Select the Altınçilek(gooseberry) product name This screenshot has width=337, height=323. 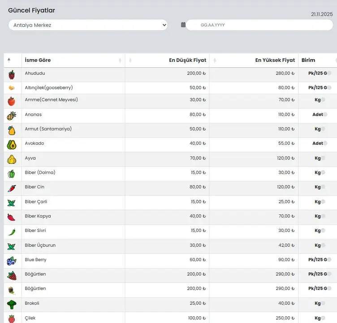point(49,87)
